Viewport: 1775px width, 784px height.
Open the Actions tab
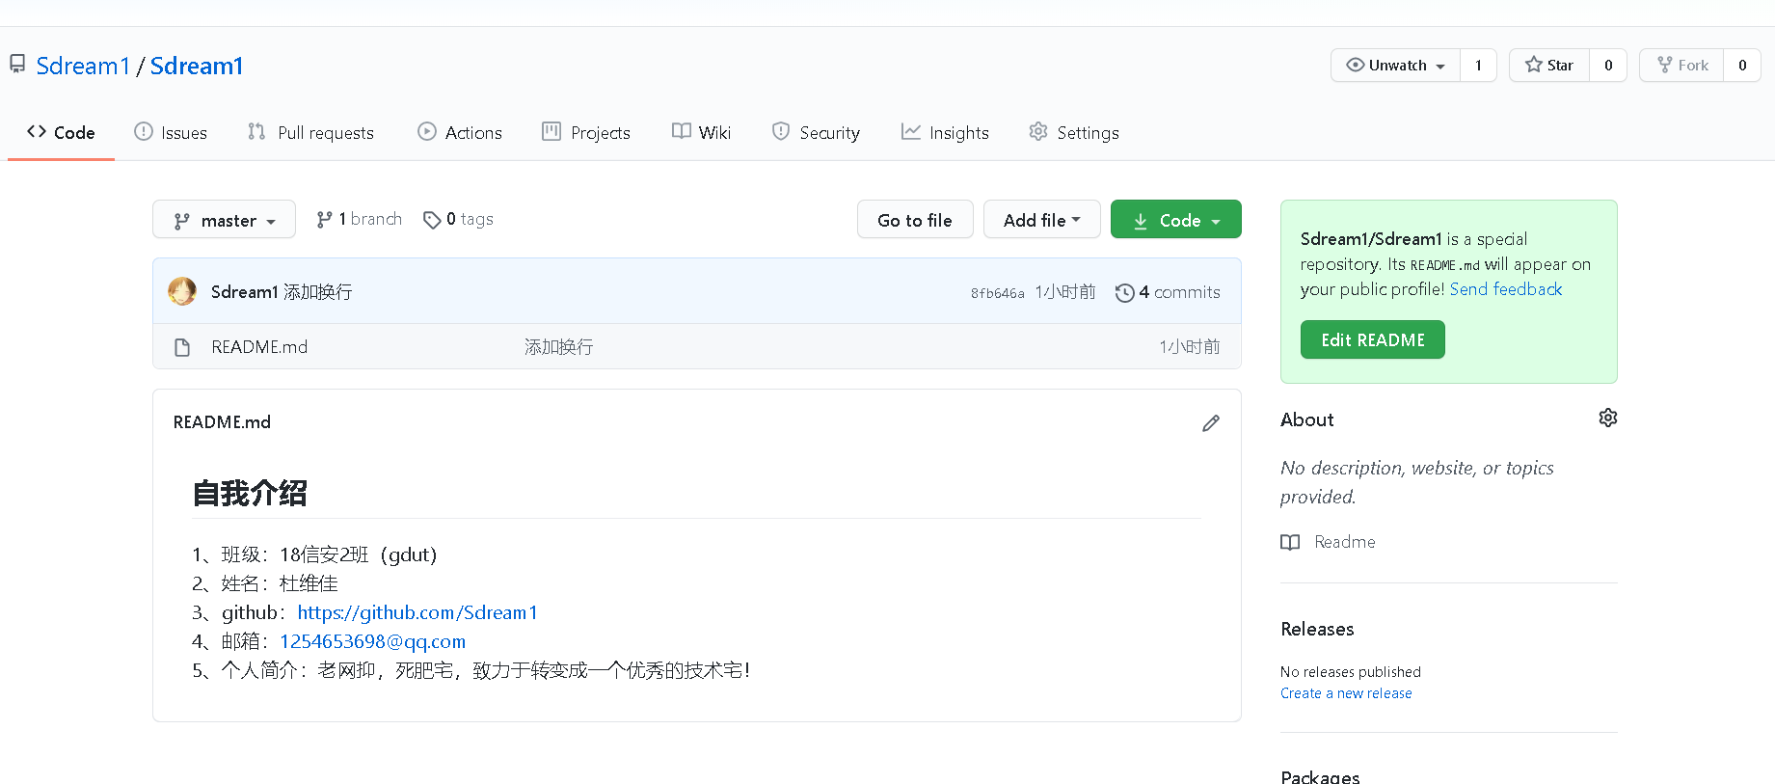[x=460, y=132]
